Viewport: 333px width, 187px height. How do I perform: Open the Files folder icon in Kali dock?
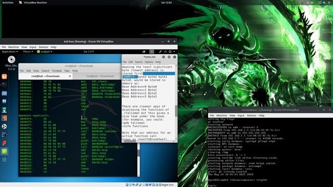tap(4, 93)
